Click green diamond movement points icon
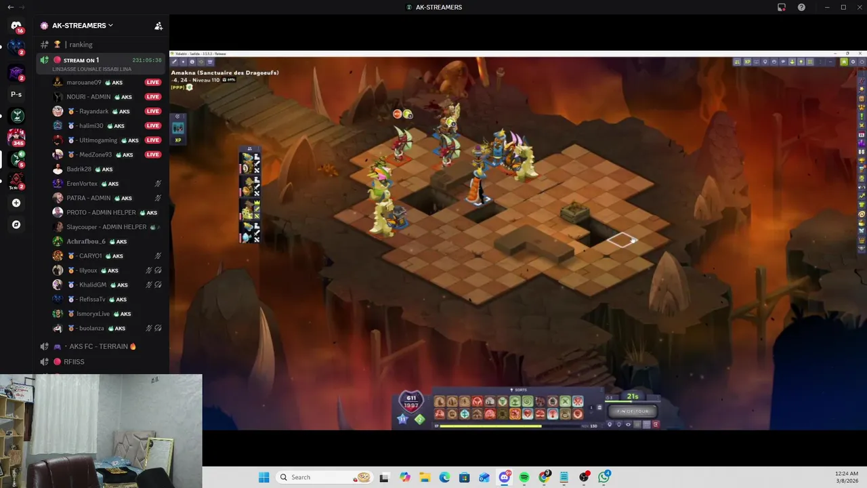This screenshot has height=488, width=867. click(x=420, y=419)
